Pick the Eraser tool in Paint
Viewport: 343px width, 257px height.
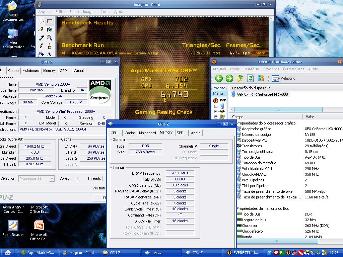41,29
